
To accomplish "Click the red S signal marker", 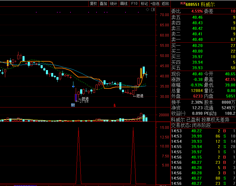I will pos(115,105).
